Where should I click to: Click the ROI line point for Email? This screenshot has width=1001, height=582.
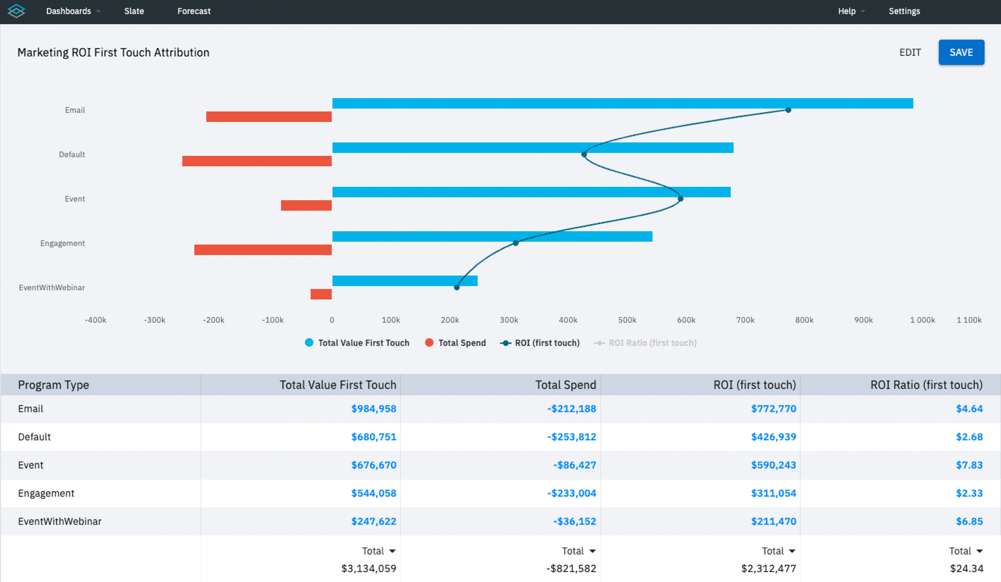(788, 110)
